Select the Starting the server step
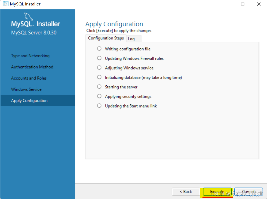267x199 pixels. [121, 87]
